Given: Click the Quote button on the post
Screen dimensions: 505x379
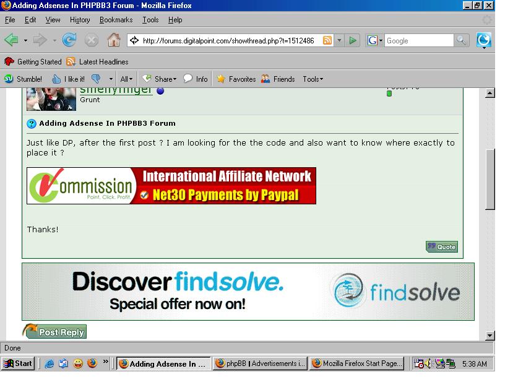Looking at the screenshot, I should tap(441, 247).
